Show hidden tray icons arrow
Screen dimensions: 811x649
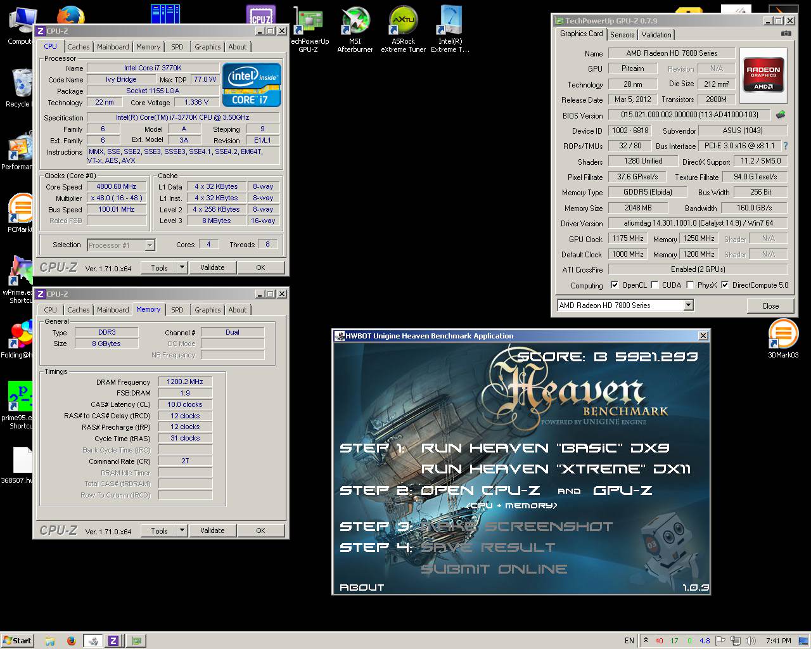(645, 641)
